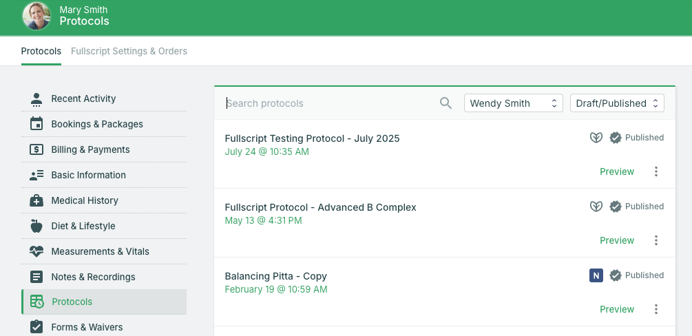Navigate to Measurements & Vitals
Image resolution: width=692 pixels, height=336 pixels.
100,251
